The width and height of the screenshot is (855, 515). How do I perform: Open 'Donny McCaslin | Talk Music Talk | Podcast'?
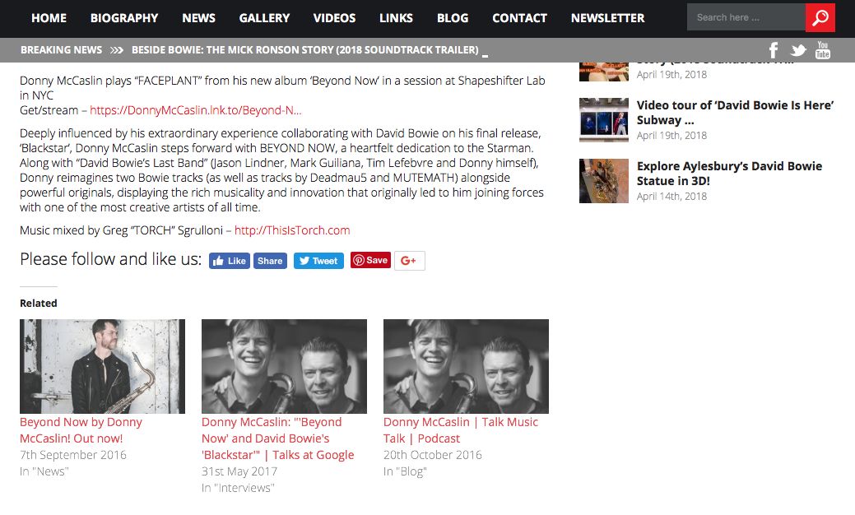click(x=461, y=430)
